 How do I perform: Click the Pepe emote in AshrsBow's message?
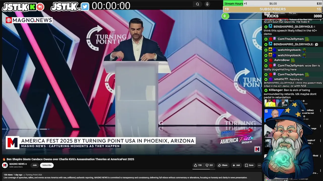293,60
